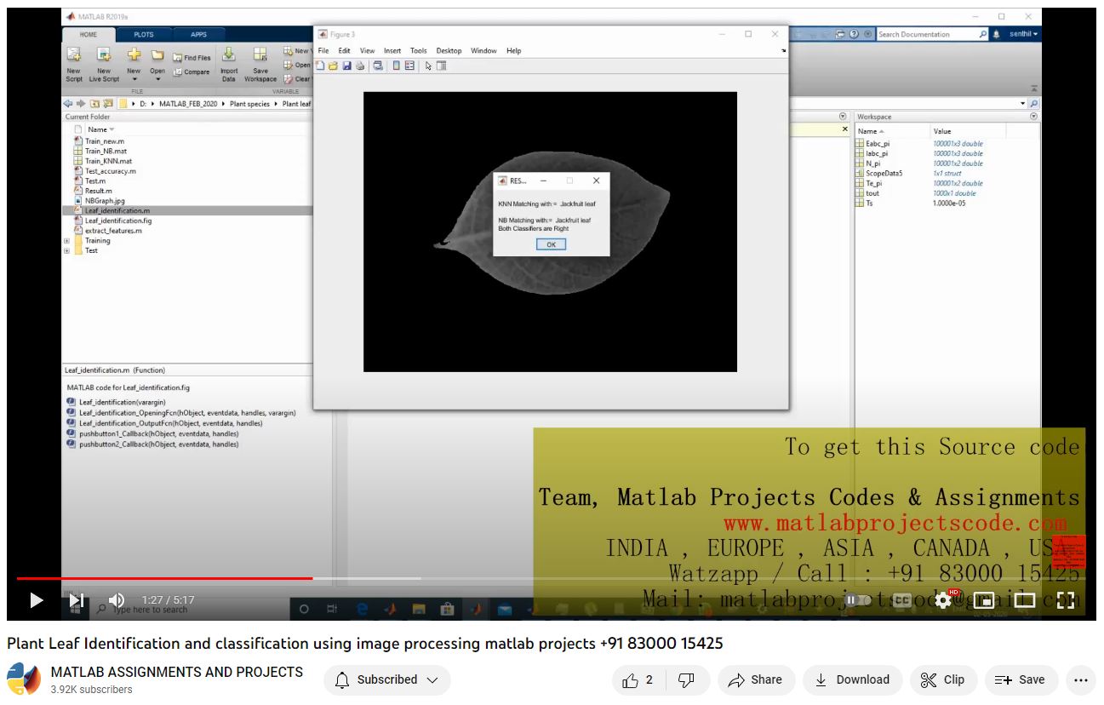The width and height of the screenshot is (1104, 705).
Task: Skip to the next video
Action: 77,600
